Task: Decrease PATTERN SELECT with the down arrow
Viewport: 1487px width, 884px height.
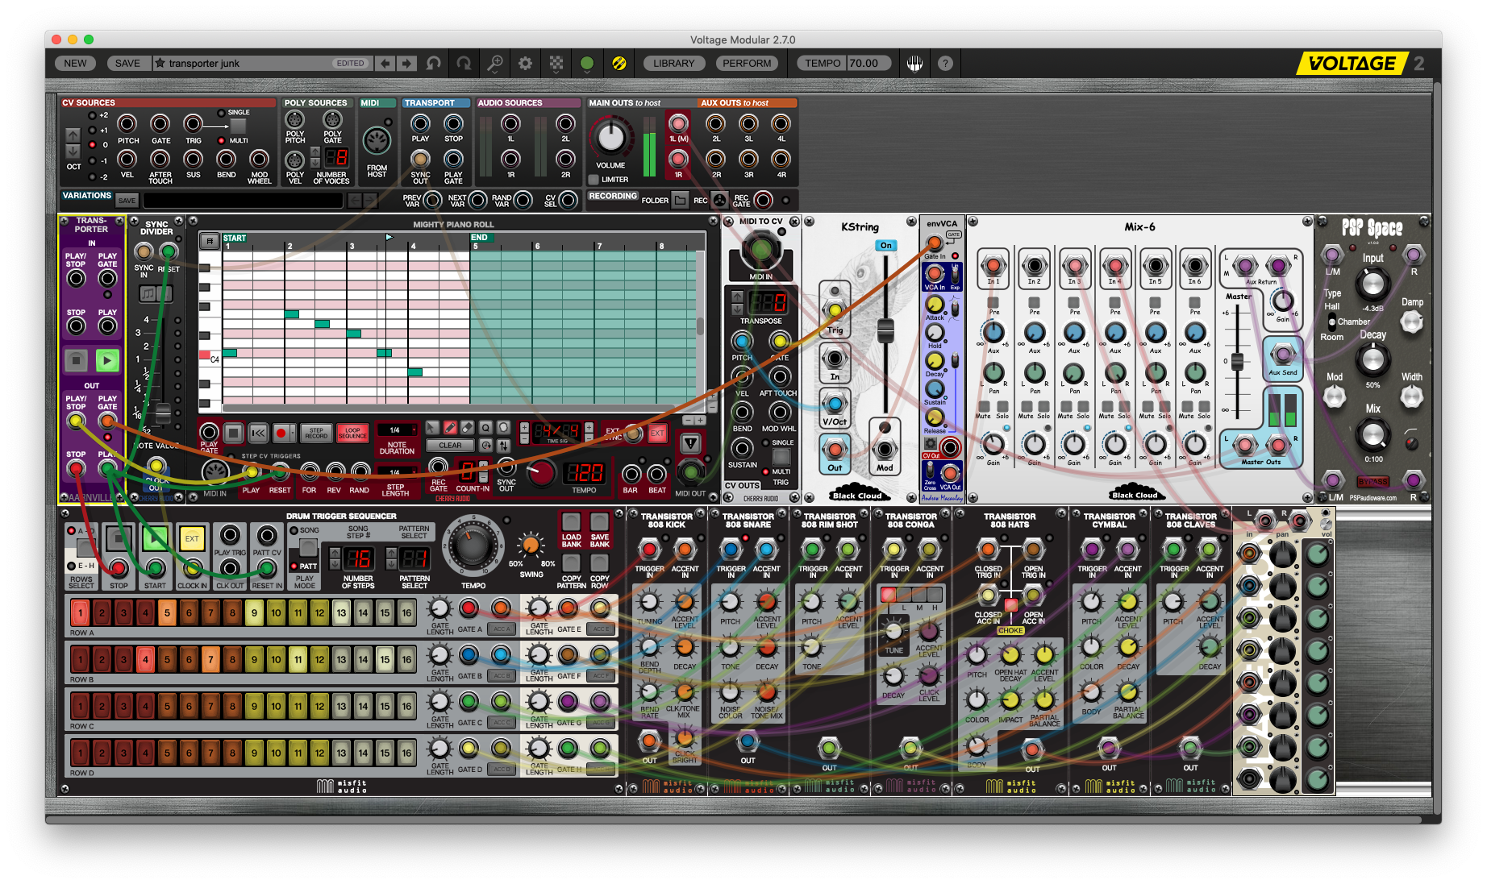Action: pos(391,563)
